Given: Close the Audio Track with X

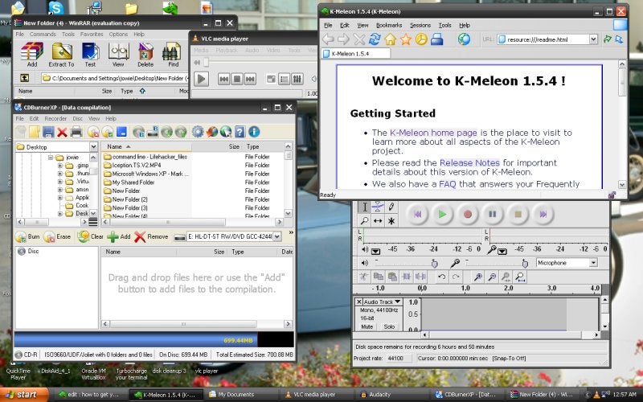Looking at the screenshot, I should click(x=358, y=302).
